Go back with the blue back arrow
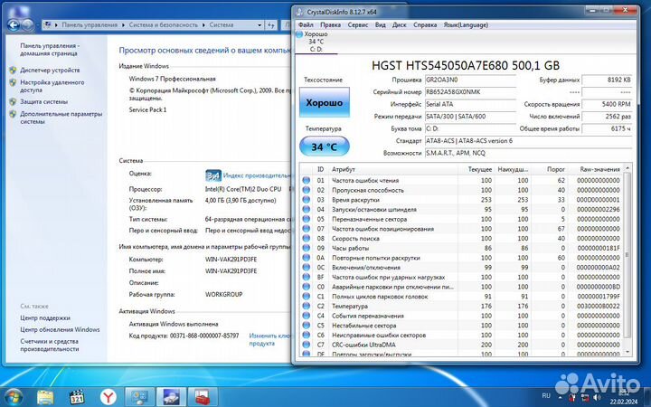Viewport: 651px width, 407px height. [x=14, y=25]
